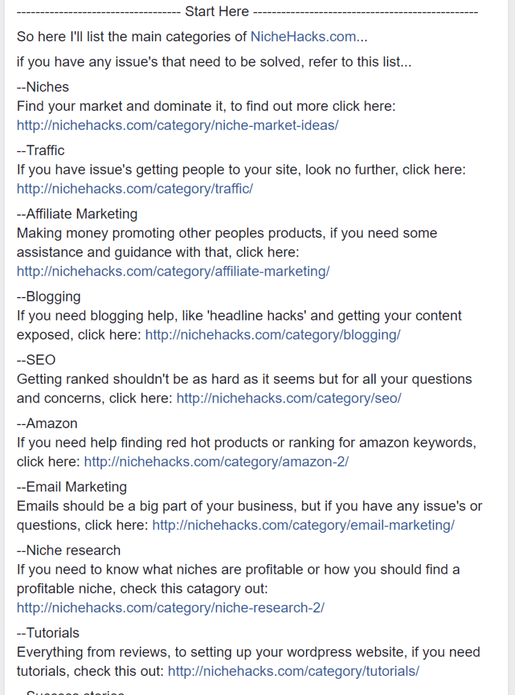Select the '--Email Marketing' heading text

[72, 487]
